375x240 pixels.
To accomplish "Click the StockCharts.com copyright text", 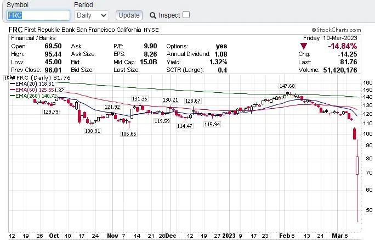I will click(x=336, y=30).
